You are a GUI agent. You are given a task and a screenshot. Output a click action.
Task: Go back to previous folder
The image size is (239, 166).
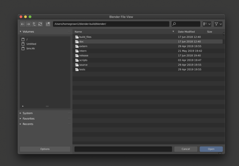pyautogui.click(x=23, y=24)
